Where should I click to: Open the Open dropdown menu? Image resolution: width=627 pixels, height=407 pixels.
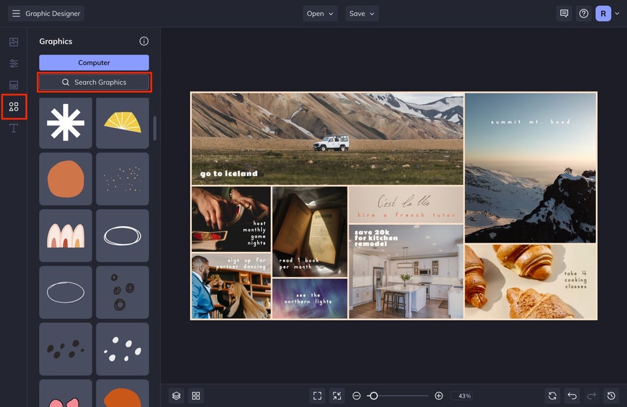tap(320, 13)
